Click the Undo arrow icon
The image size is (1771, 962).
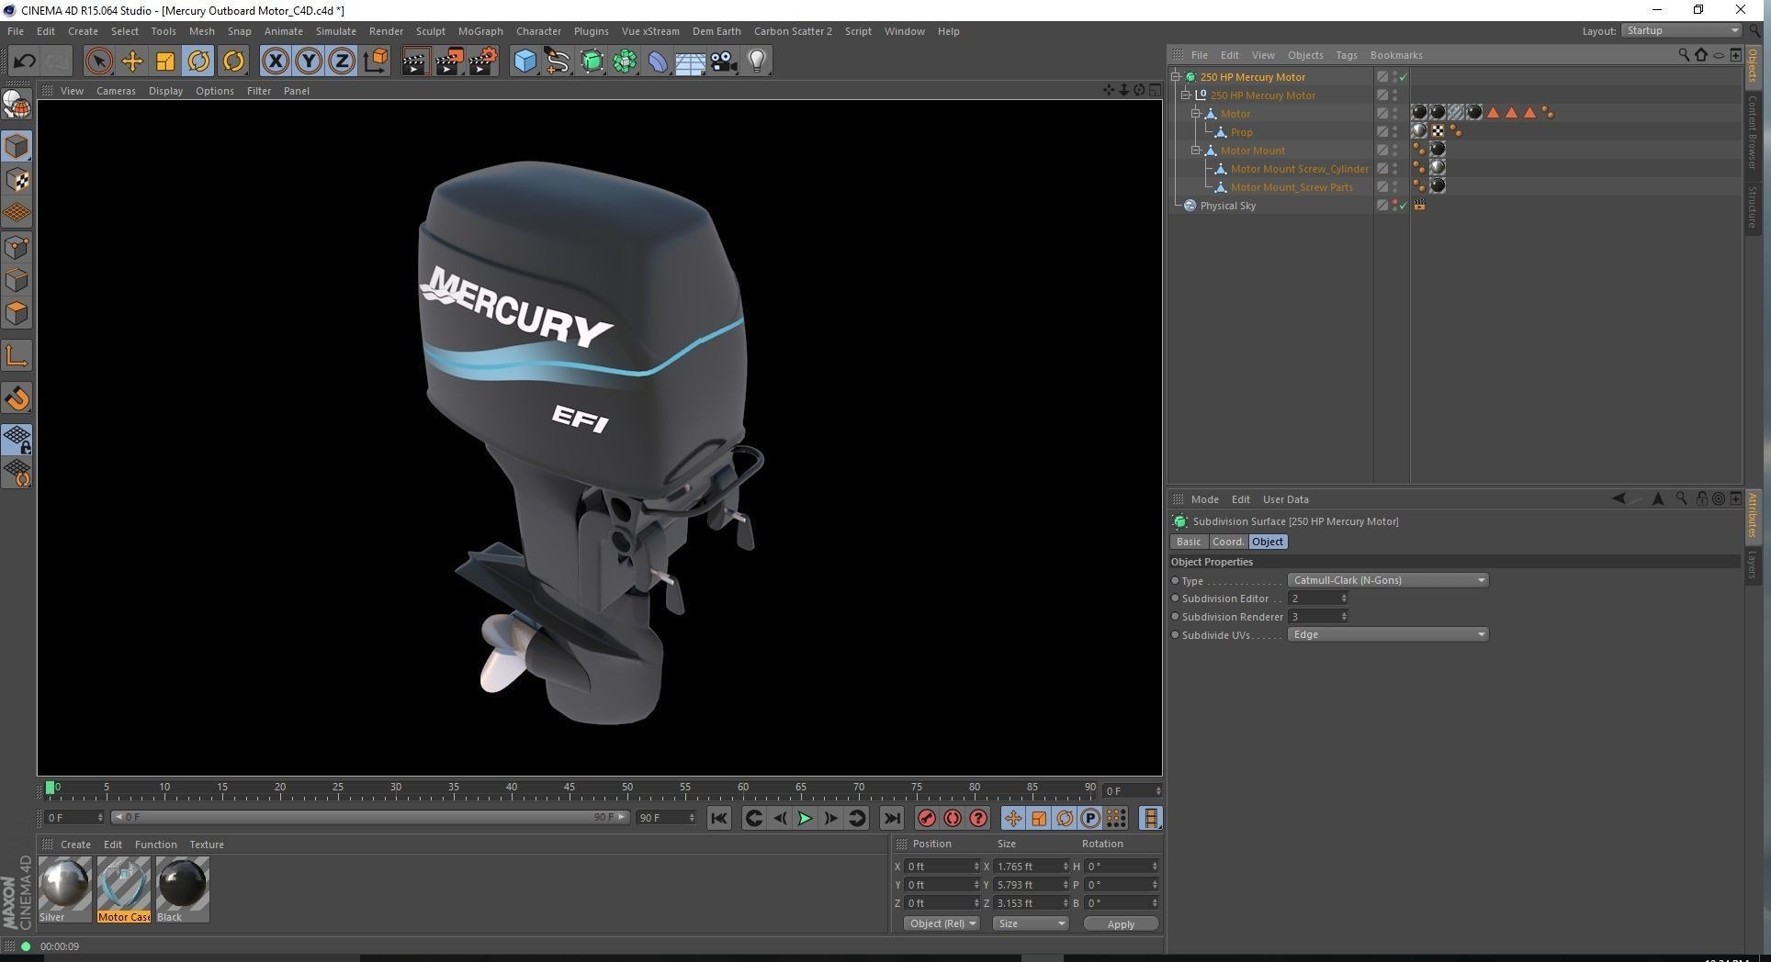(x=24, y=62)
